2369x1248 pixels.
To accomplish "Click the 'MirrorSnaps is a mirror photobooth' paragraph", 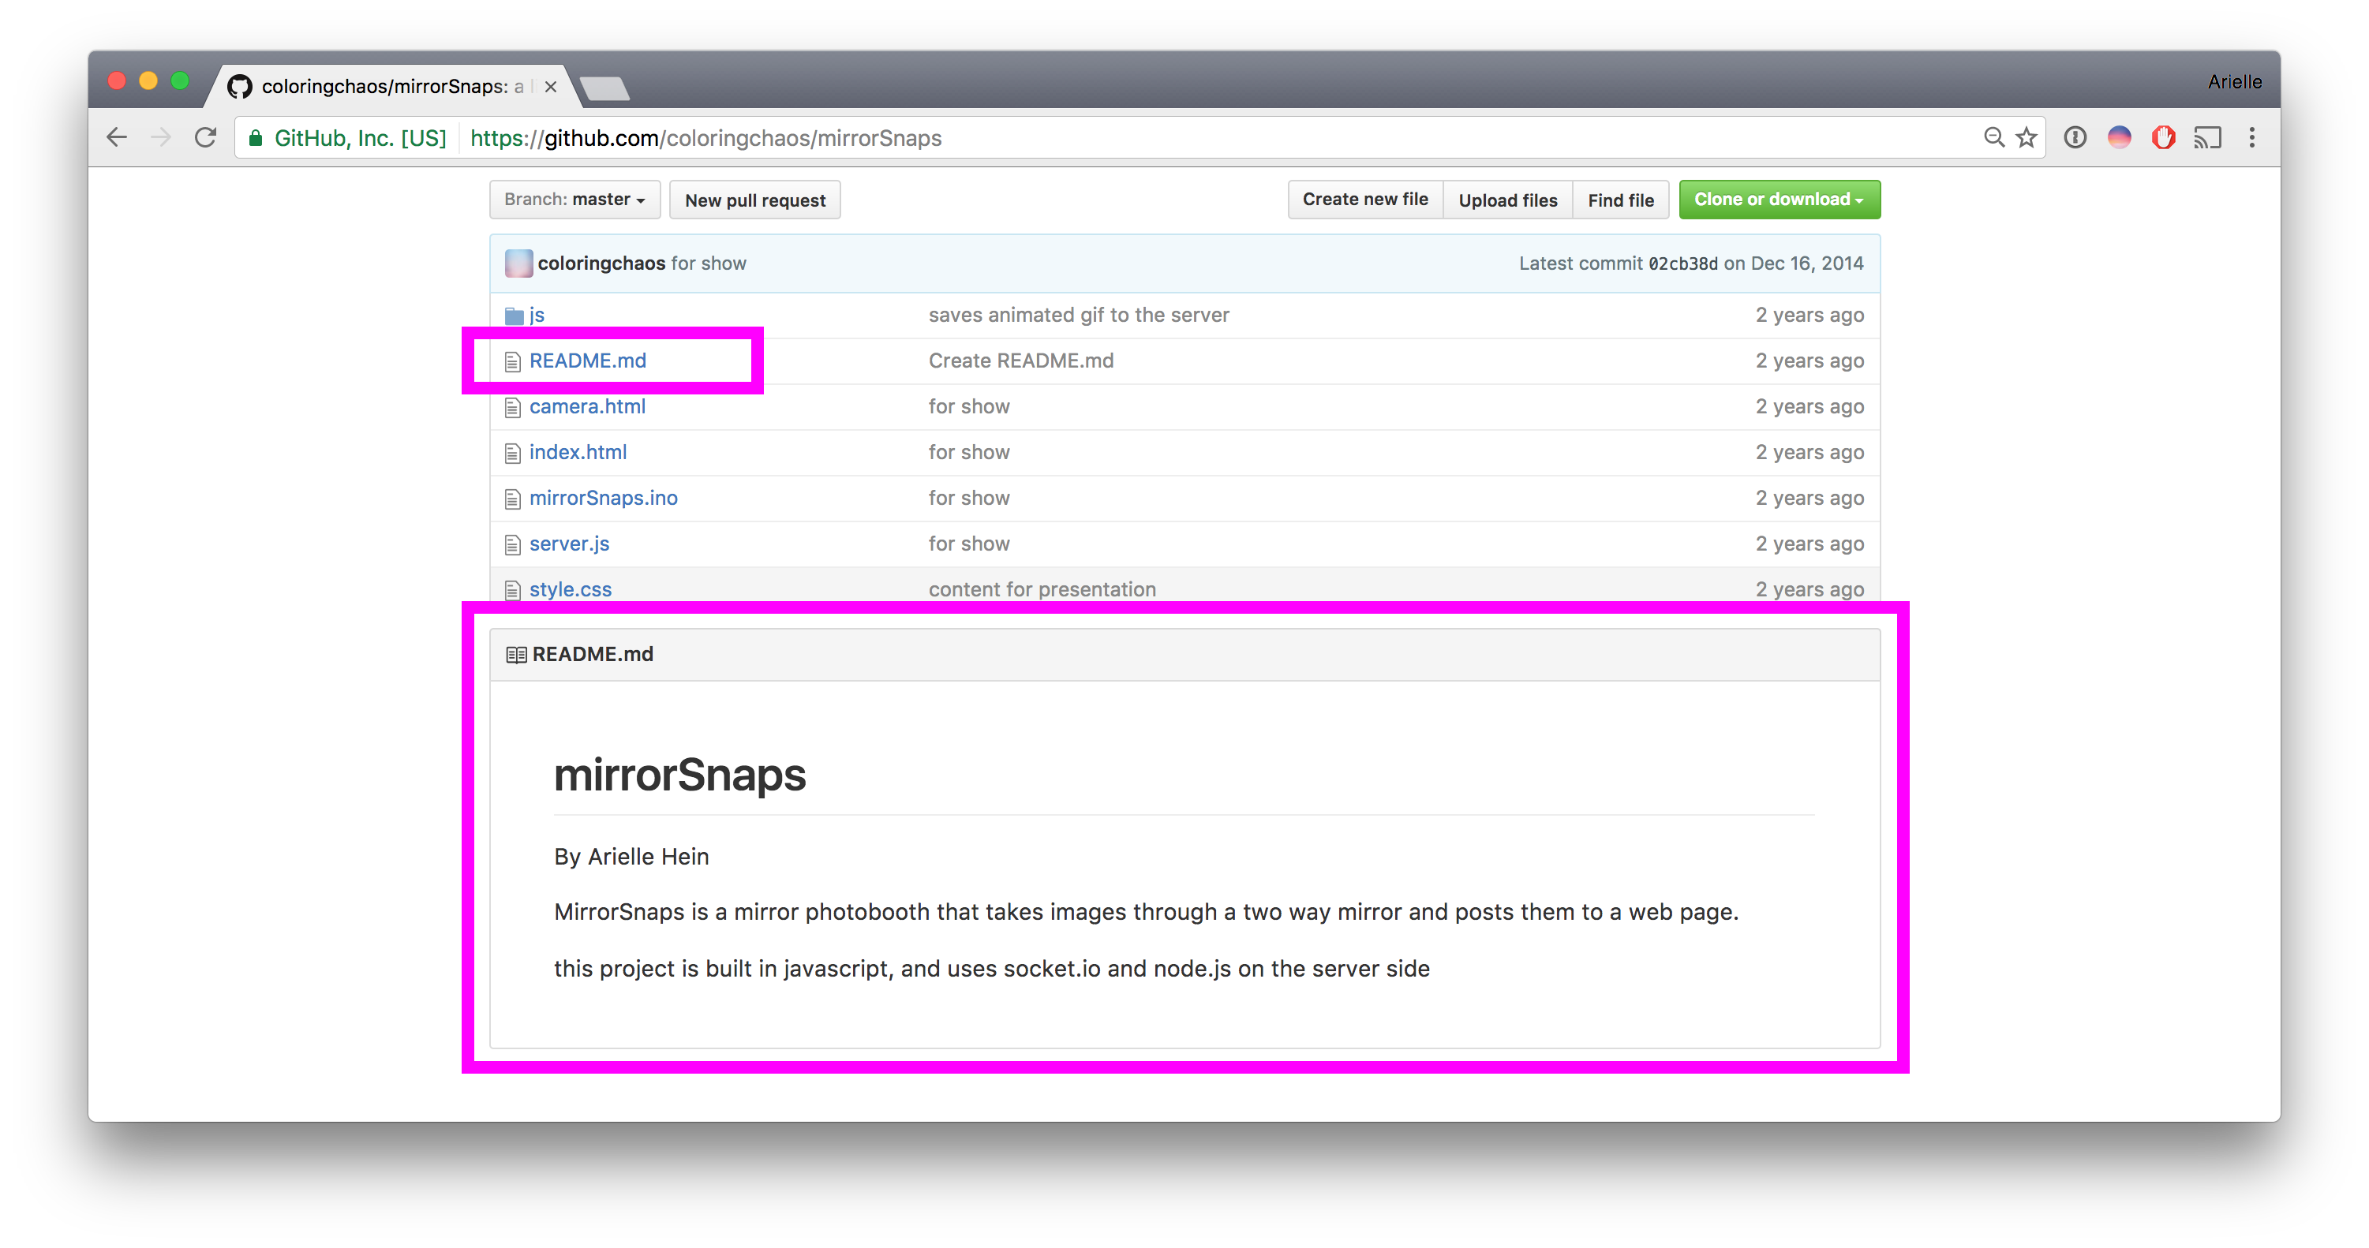I will [1146, 913].
